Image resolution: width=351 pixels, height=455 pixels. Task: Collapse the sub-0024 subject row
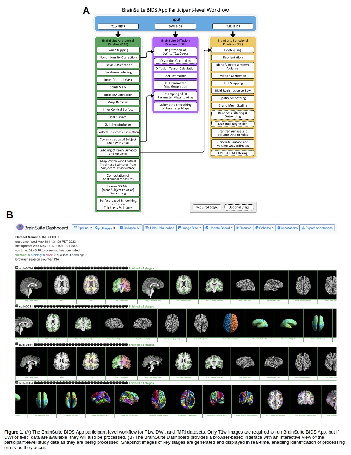pyautogui.click(x=17, y=268)
